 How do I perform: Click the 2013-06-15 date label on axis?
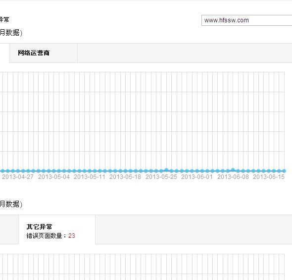point(269,177)
